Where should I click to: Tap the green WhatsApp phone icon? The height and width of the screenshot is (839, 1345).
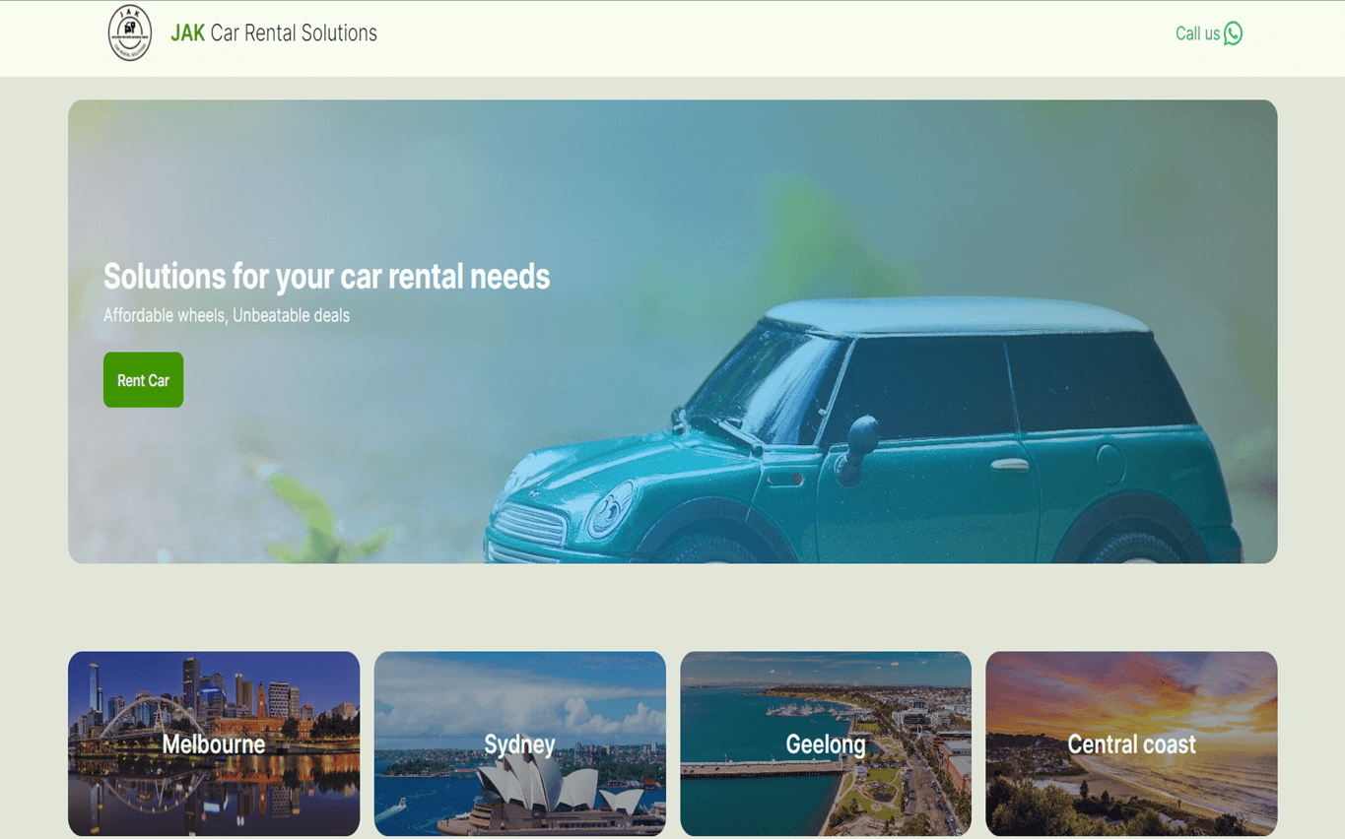(1233, 33)
